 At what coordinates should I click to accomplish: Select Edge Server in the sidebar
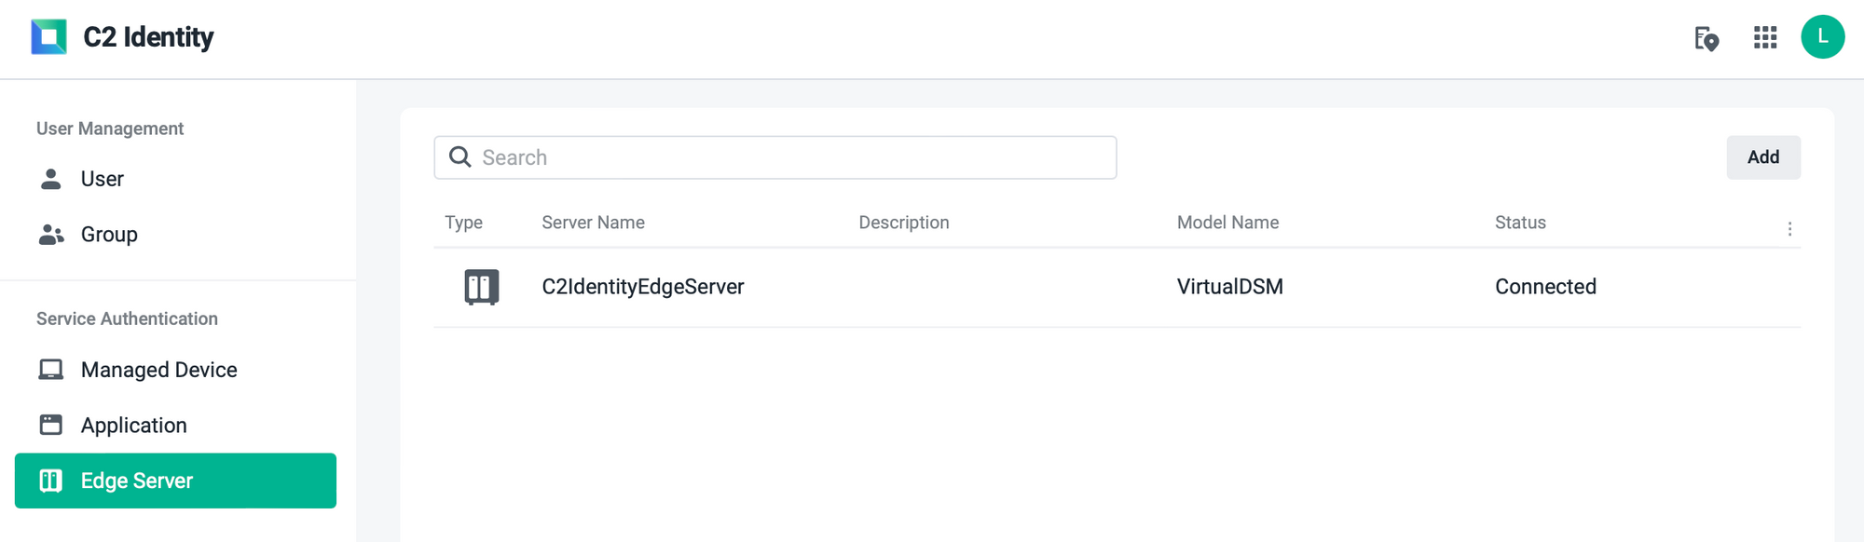pyautogui.click(x=175, y=481)
